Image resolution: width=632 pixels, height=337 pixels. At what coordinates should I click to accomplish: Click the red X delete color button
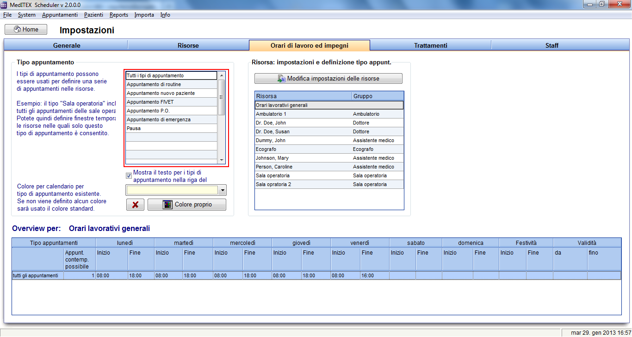pos(135,205)
